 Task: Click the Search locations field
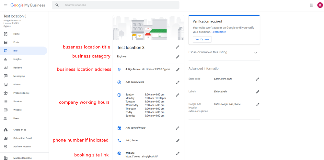tap(120, 5)
